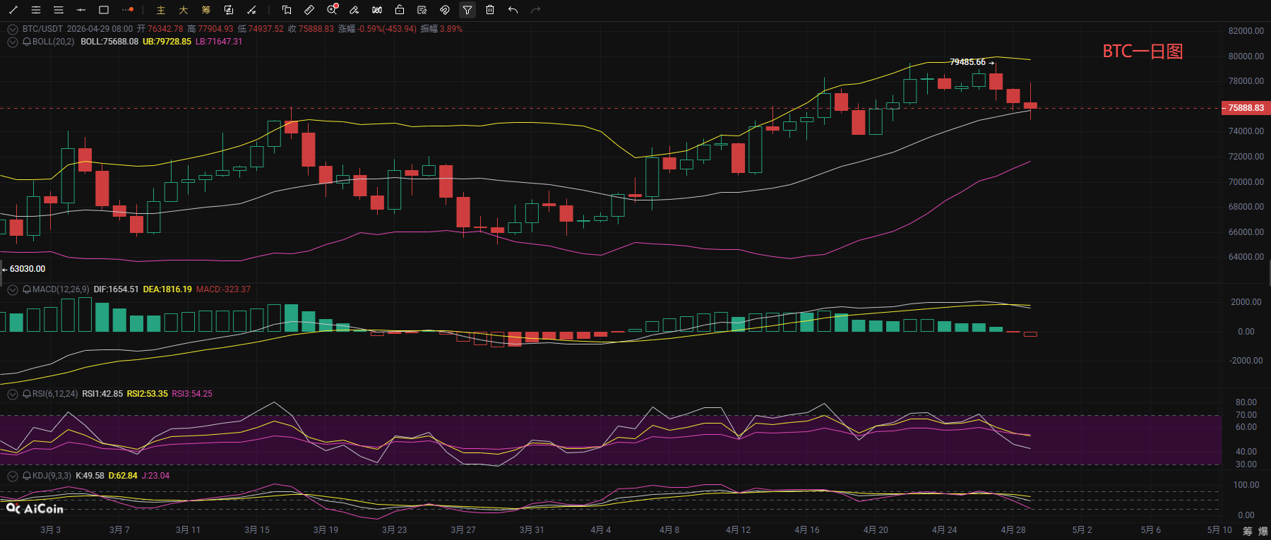Open the ruler measure tool

point(309,10)
